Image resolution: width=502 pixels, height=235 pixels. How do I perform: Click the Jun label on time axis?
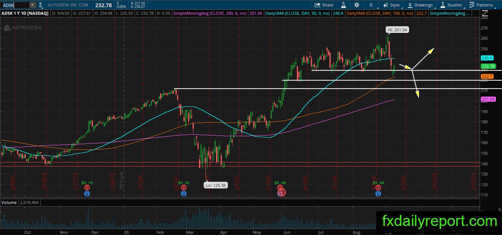[287, 233]
